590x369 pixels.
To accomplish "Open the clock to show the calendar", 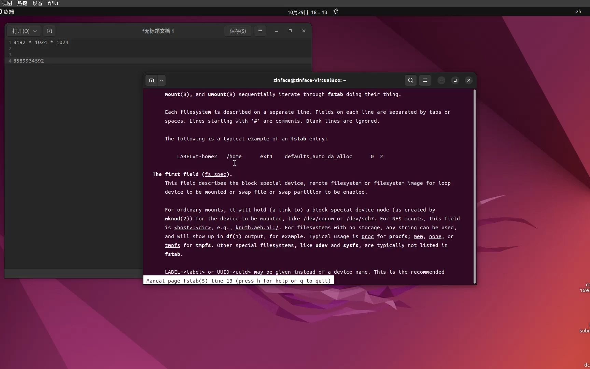I will pos(306,12).
